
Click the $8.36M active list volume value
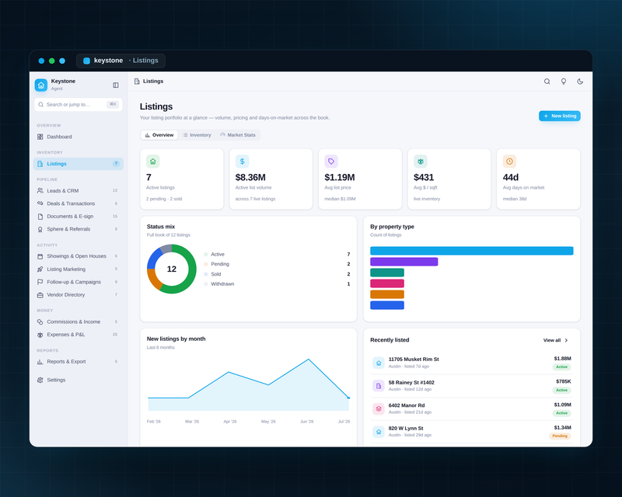[x=250, y=177]
